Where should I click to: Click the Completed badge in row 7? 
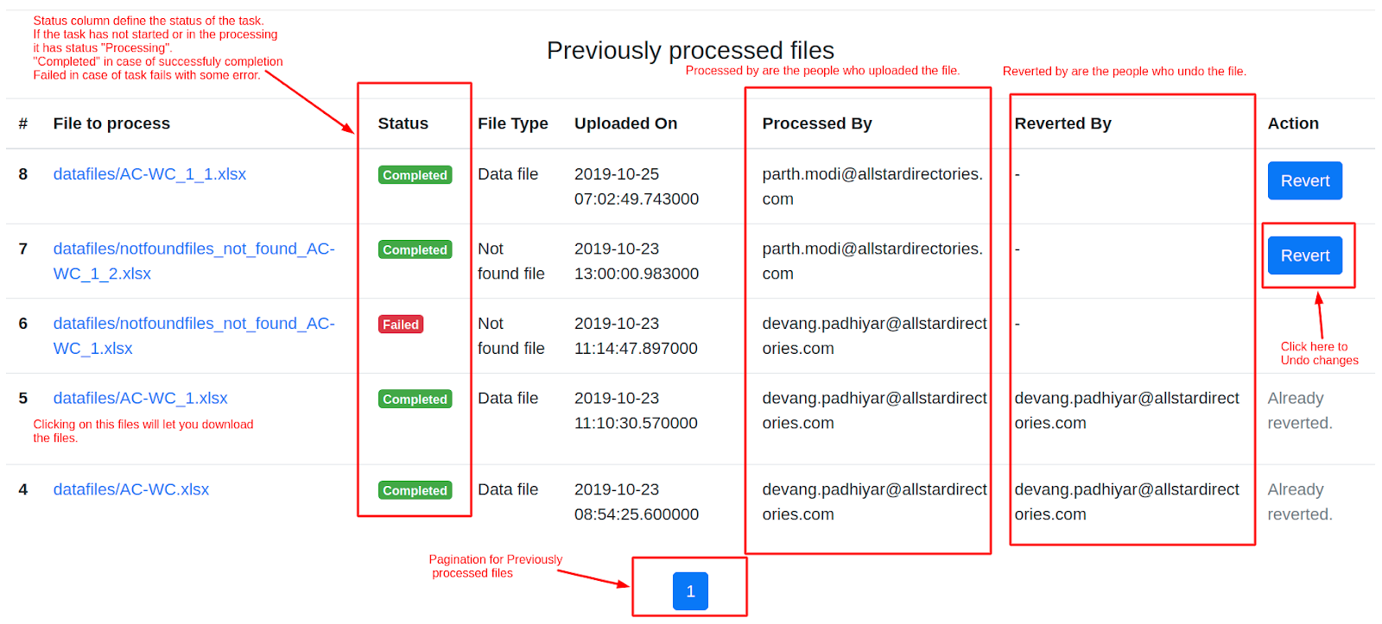point(415,250)
